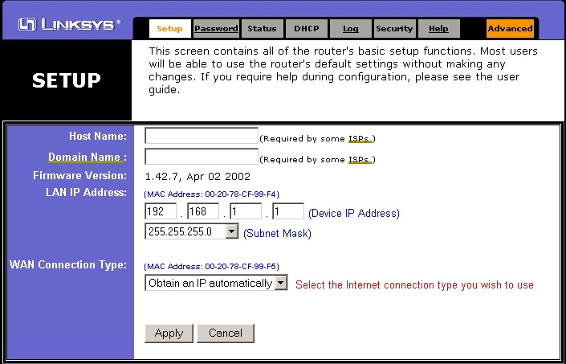Click the fourth LAN IP octet field
The height and width of the screenshot is (364, 566).
288,211
